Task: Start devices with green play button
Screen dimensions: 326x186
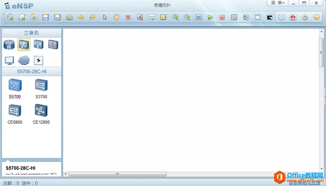Action: point(210,17)
